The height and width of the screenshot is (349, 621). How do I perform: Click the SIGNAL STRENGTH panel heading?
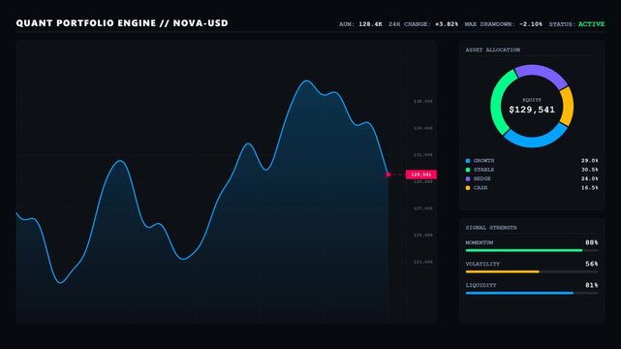coord(491,228)
